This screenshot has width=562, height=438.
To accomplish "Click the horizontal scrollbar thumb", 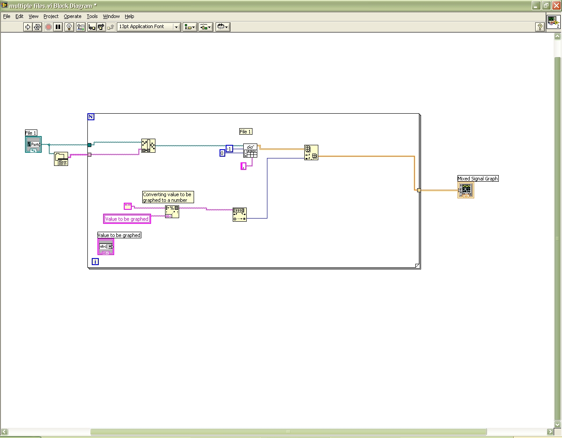I will 288,432.
